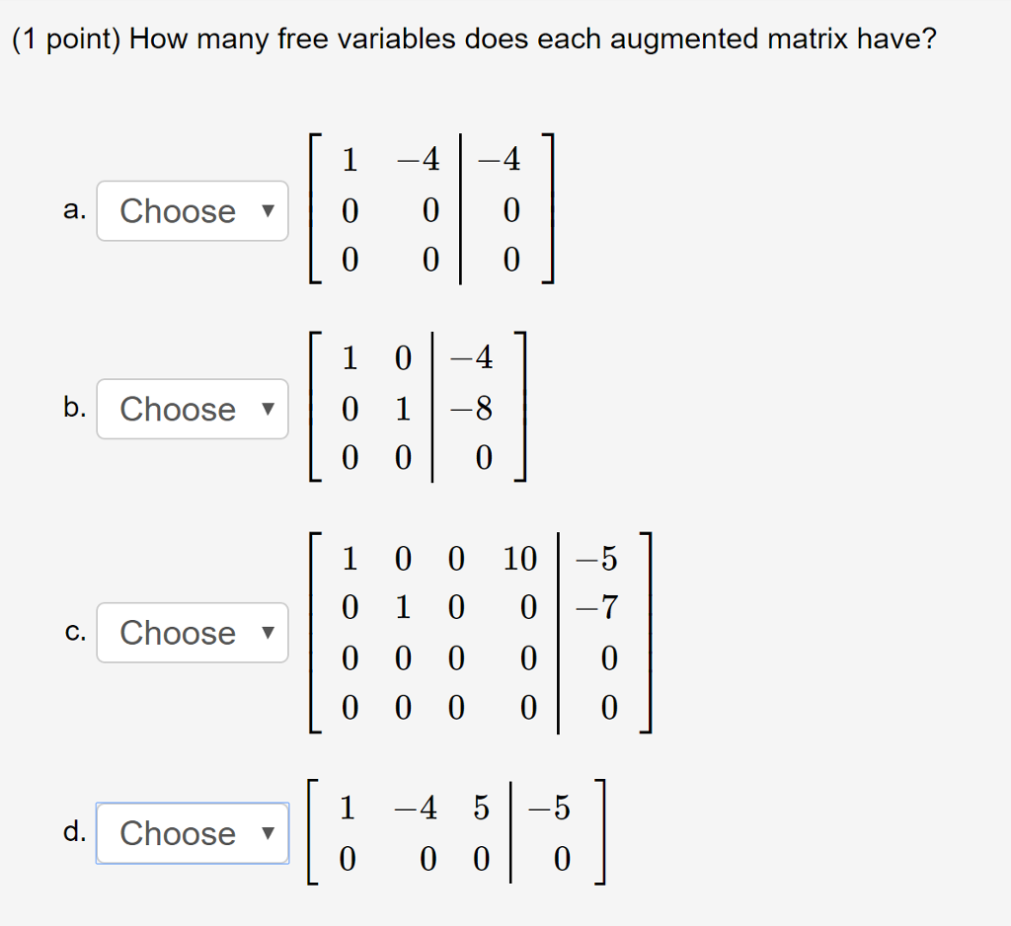The width and height of the screenshot is (1011, 926).
Task: Click the -8 entry in matrix b
Action: 471,409
